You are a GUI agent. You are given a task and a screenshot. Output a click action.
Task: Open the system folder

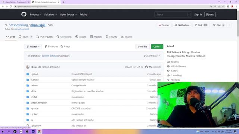click(35, 114)
